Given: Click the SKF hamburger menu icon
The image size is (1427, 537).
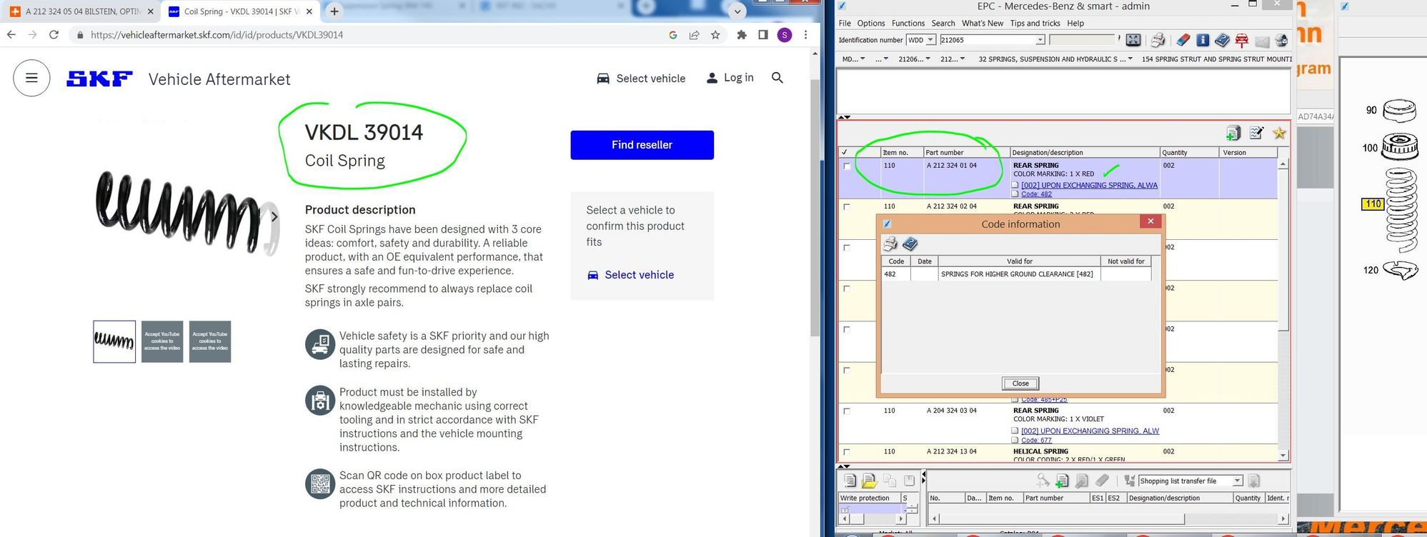Looking at the screenshot, I should pos(31,78).
